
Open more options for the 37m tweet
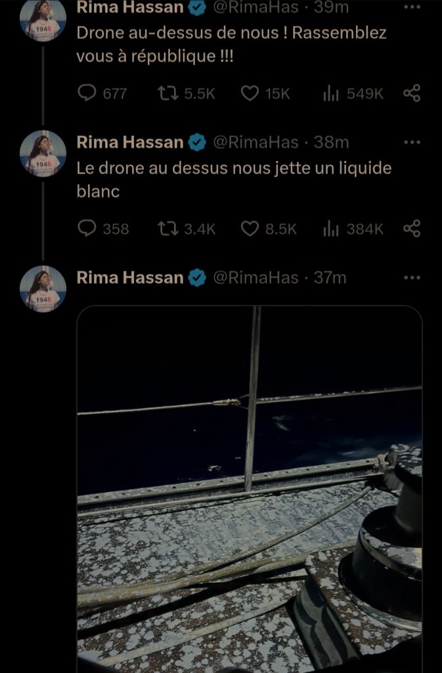click(x=412, y=277)
